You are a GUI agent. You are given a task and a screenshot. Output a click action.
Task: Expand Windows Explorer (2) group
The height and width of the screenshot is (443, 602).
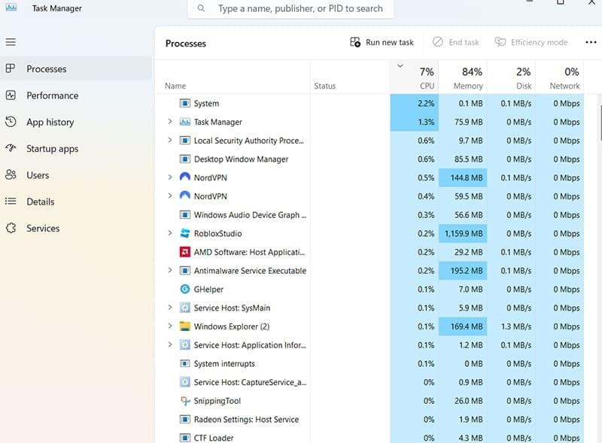point(170,326)
